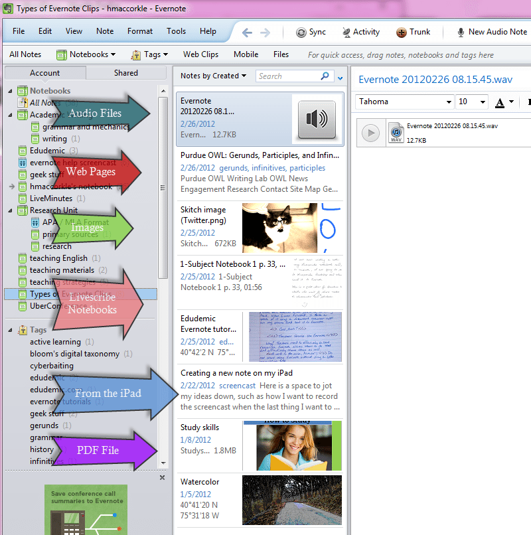Collapse the Notebooks tree section
531x535 pixels.
(x=10, y=91)
